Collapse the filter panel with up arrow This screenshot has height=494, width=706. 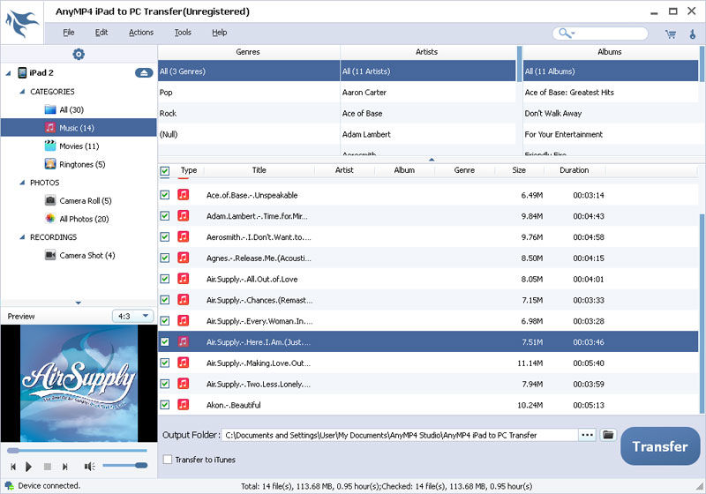coord(432,160)
